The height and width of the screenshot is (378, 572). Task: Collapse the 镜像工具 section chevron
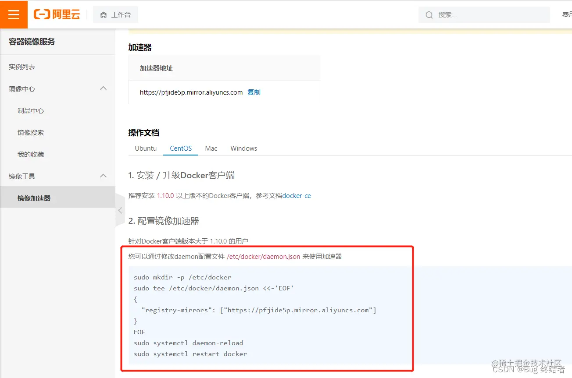[103, 176]
